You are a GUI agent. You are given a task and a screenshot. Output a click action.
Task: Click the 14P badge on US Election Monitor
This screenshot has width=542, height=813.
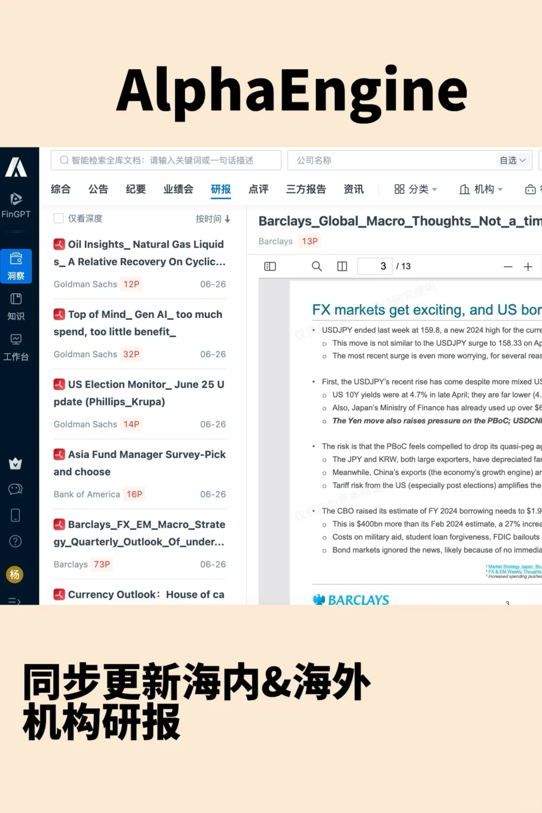[131, 424]
